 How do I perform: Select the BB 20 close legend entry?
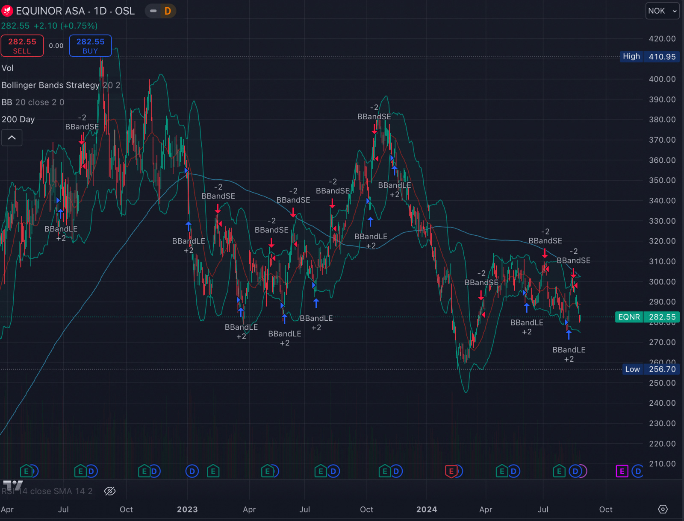tap(32, 102)
